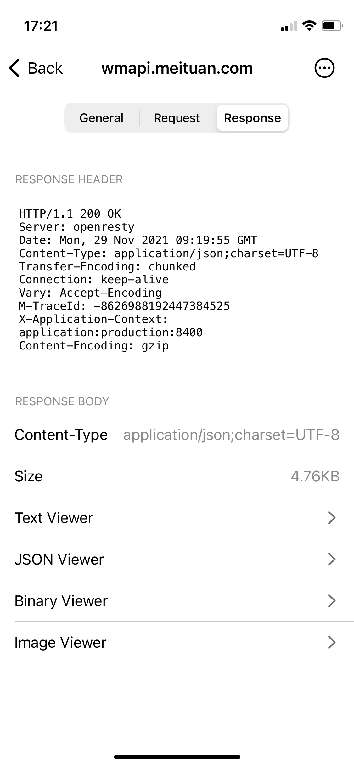This screenshot has width=354, height=767.
Task: Switch to the Request tab
Action: coord(177,118)
